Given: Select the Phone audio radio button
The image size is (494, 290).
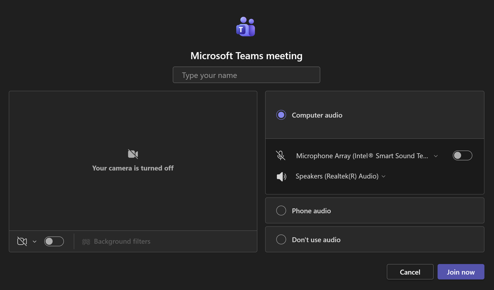Looking at the screenshot, I should coord(281,211).
